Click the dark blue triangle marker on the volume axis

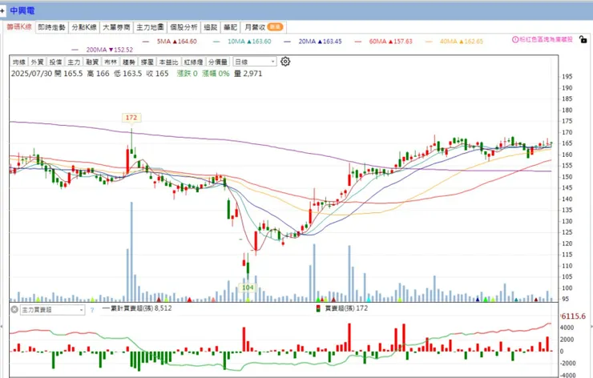click(478, 300)
